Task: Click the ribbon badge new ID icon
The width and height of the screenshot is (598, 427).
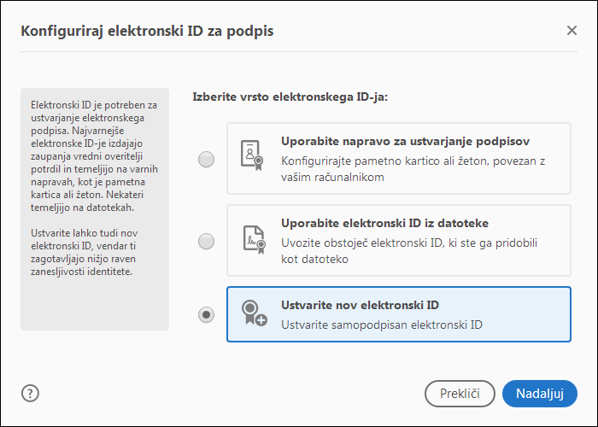Action: tap(253, 313)
